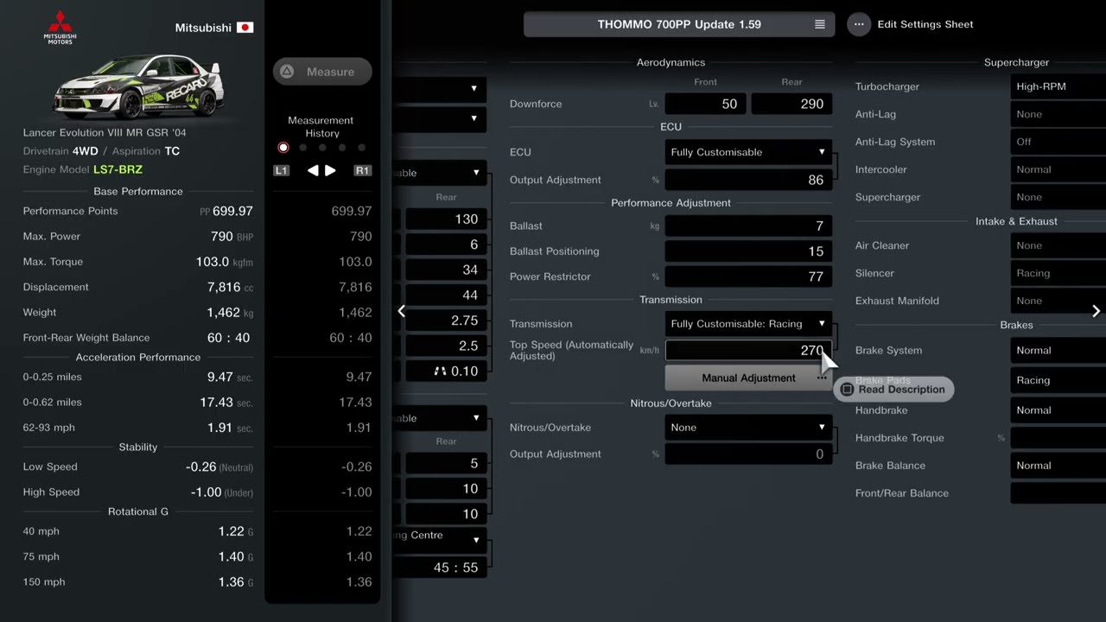
Task: Click the hamburger list icon on settings sheet
Action: pos(820,24)
